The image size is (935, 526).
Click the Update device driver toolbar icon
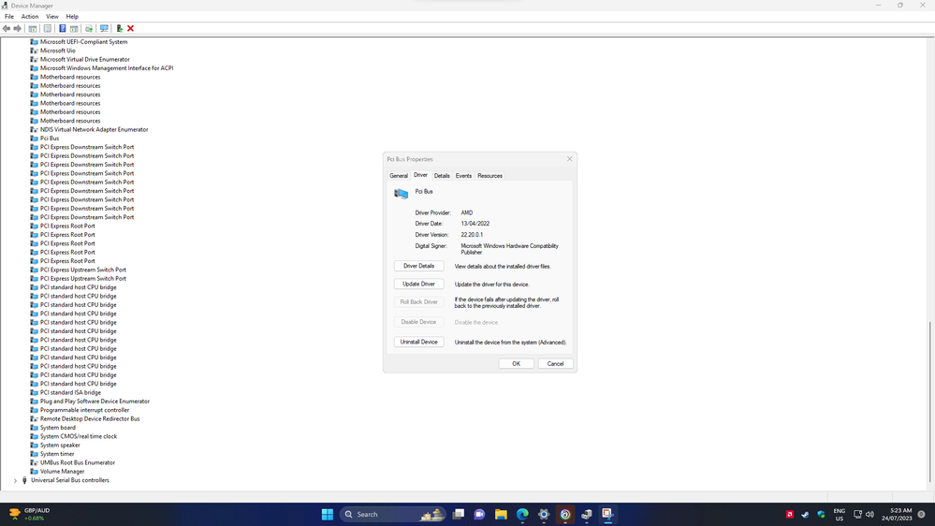point(89,29)
